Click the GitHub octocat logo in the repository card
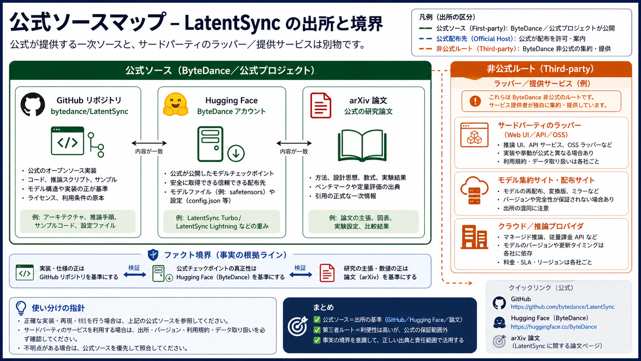 tap(33, 104)
